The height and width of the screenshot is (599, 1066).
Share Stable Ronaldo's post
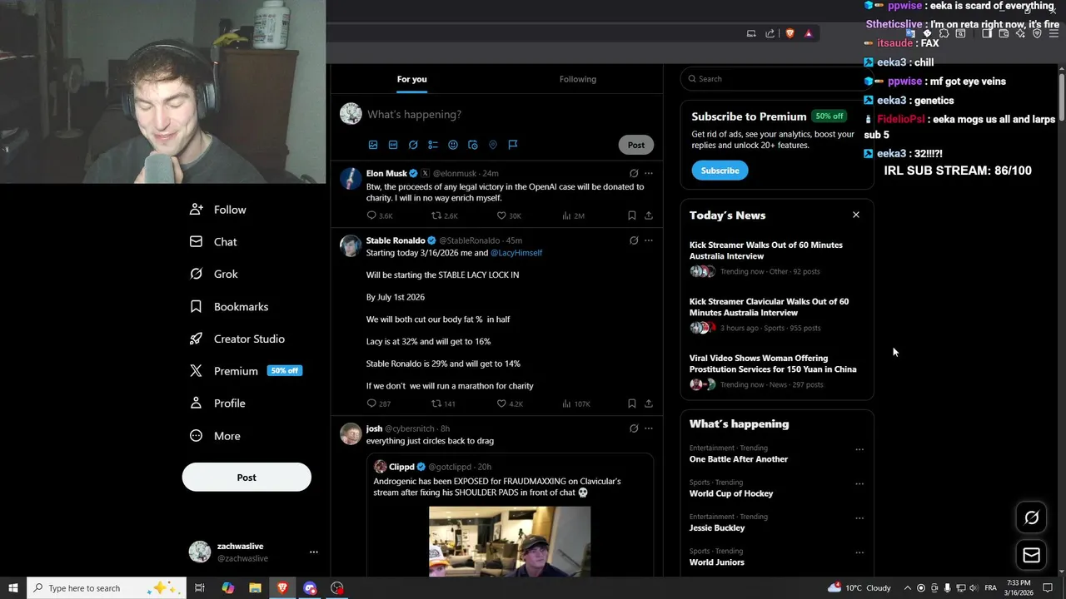pos(649,403)
